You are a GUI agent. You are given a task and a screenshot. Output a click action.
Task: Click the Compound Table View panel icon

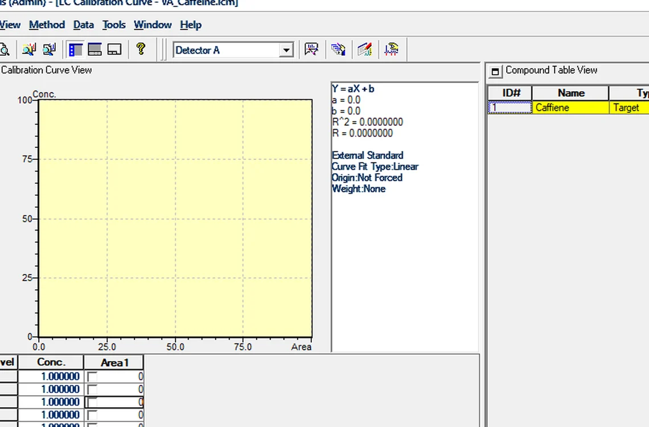click(x=495, y=71)
